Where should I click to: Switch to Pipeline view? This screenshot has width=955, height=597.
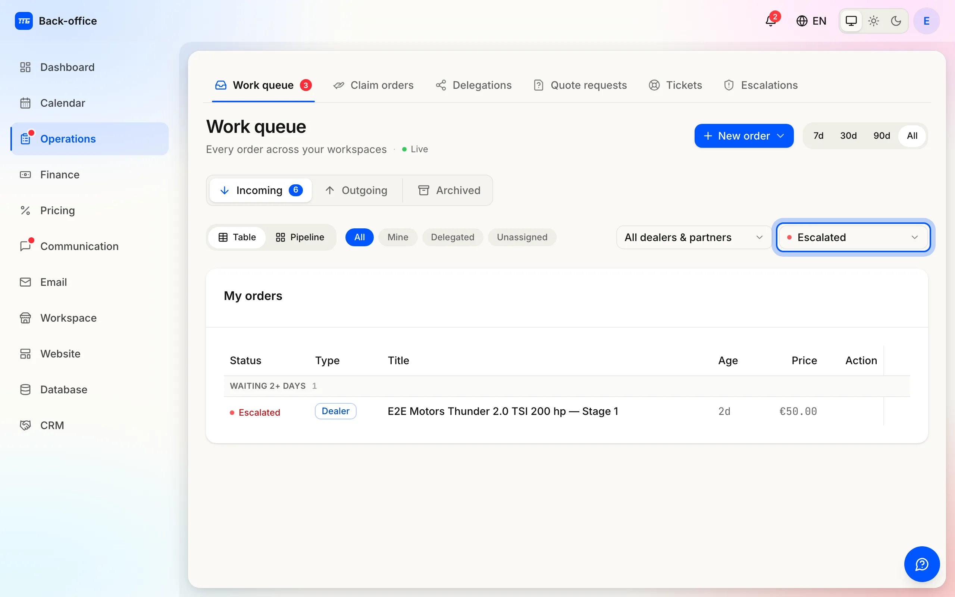tap(300, 237)
